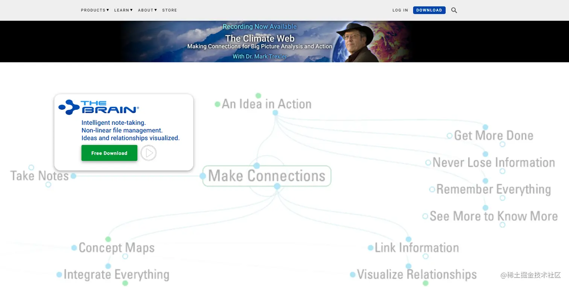569x287 pixels.
Task: Click the Log In link
Action: click(400, 10)
